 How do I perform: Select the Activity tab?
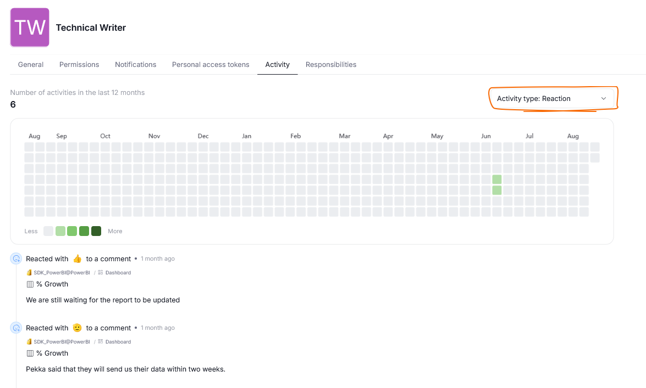(x=277, y=65)
